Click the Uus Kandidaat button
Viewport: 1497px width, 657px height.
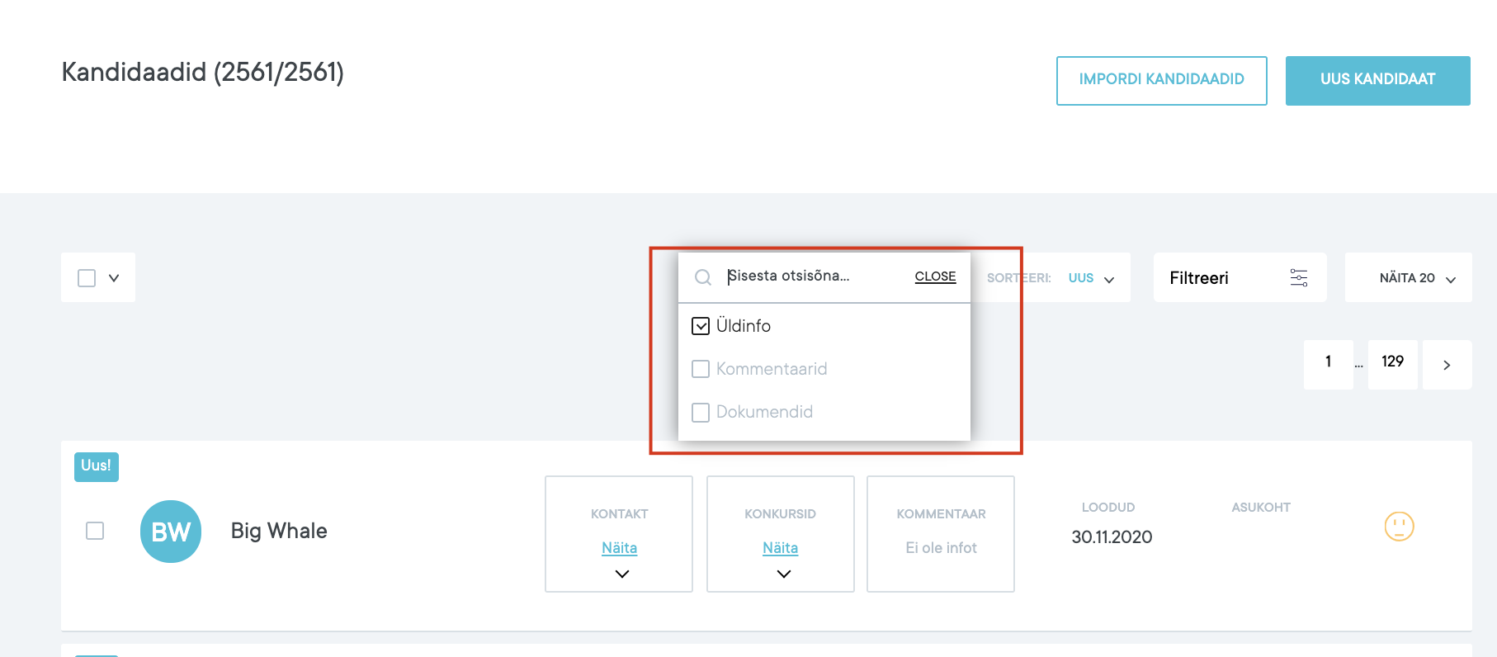(1377, 80)
